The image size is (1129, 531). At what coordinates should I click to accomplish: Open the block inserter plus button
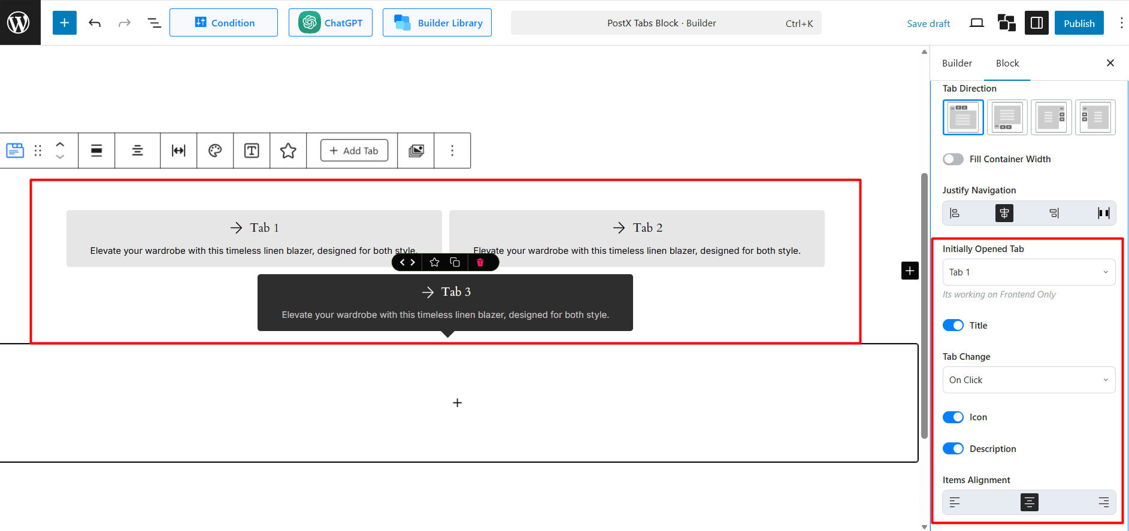65,23
